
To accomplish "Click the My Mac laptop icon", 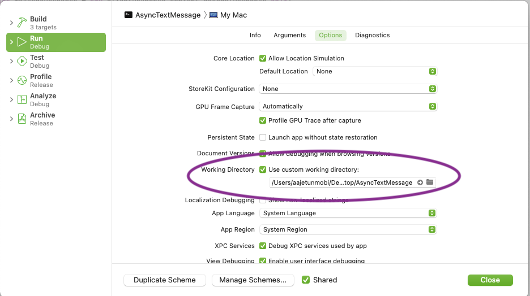I will [x=213, y=15].
